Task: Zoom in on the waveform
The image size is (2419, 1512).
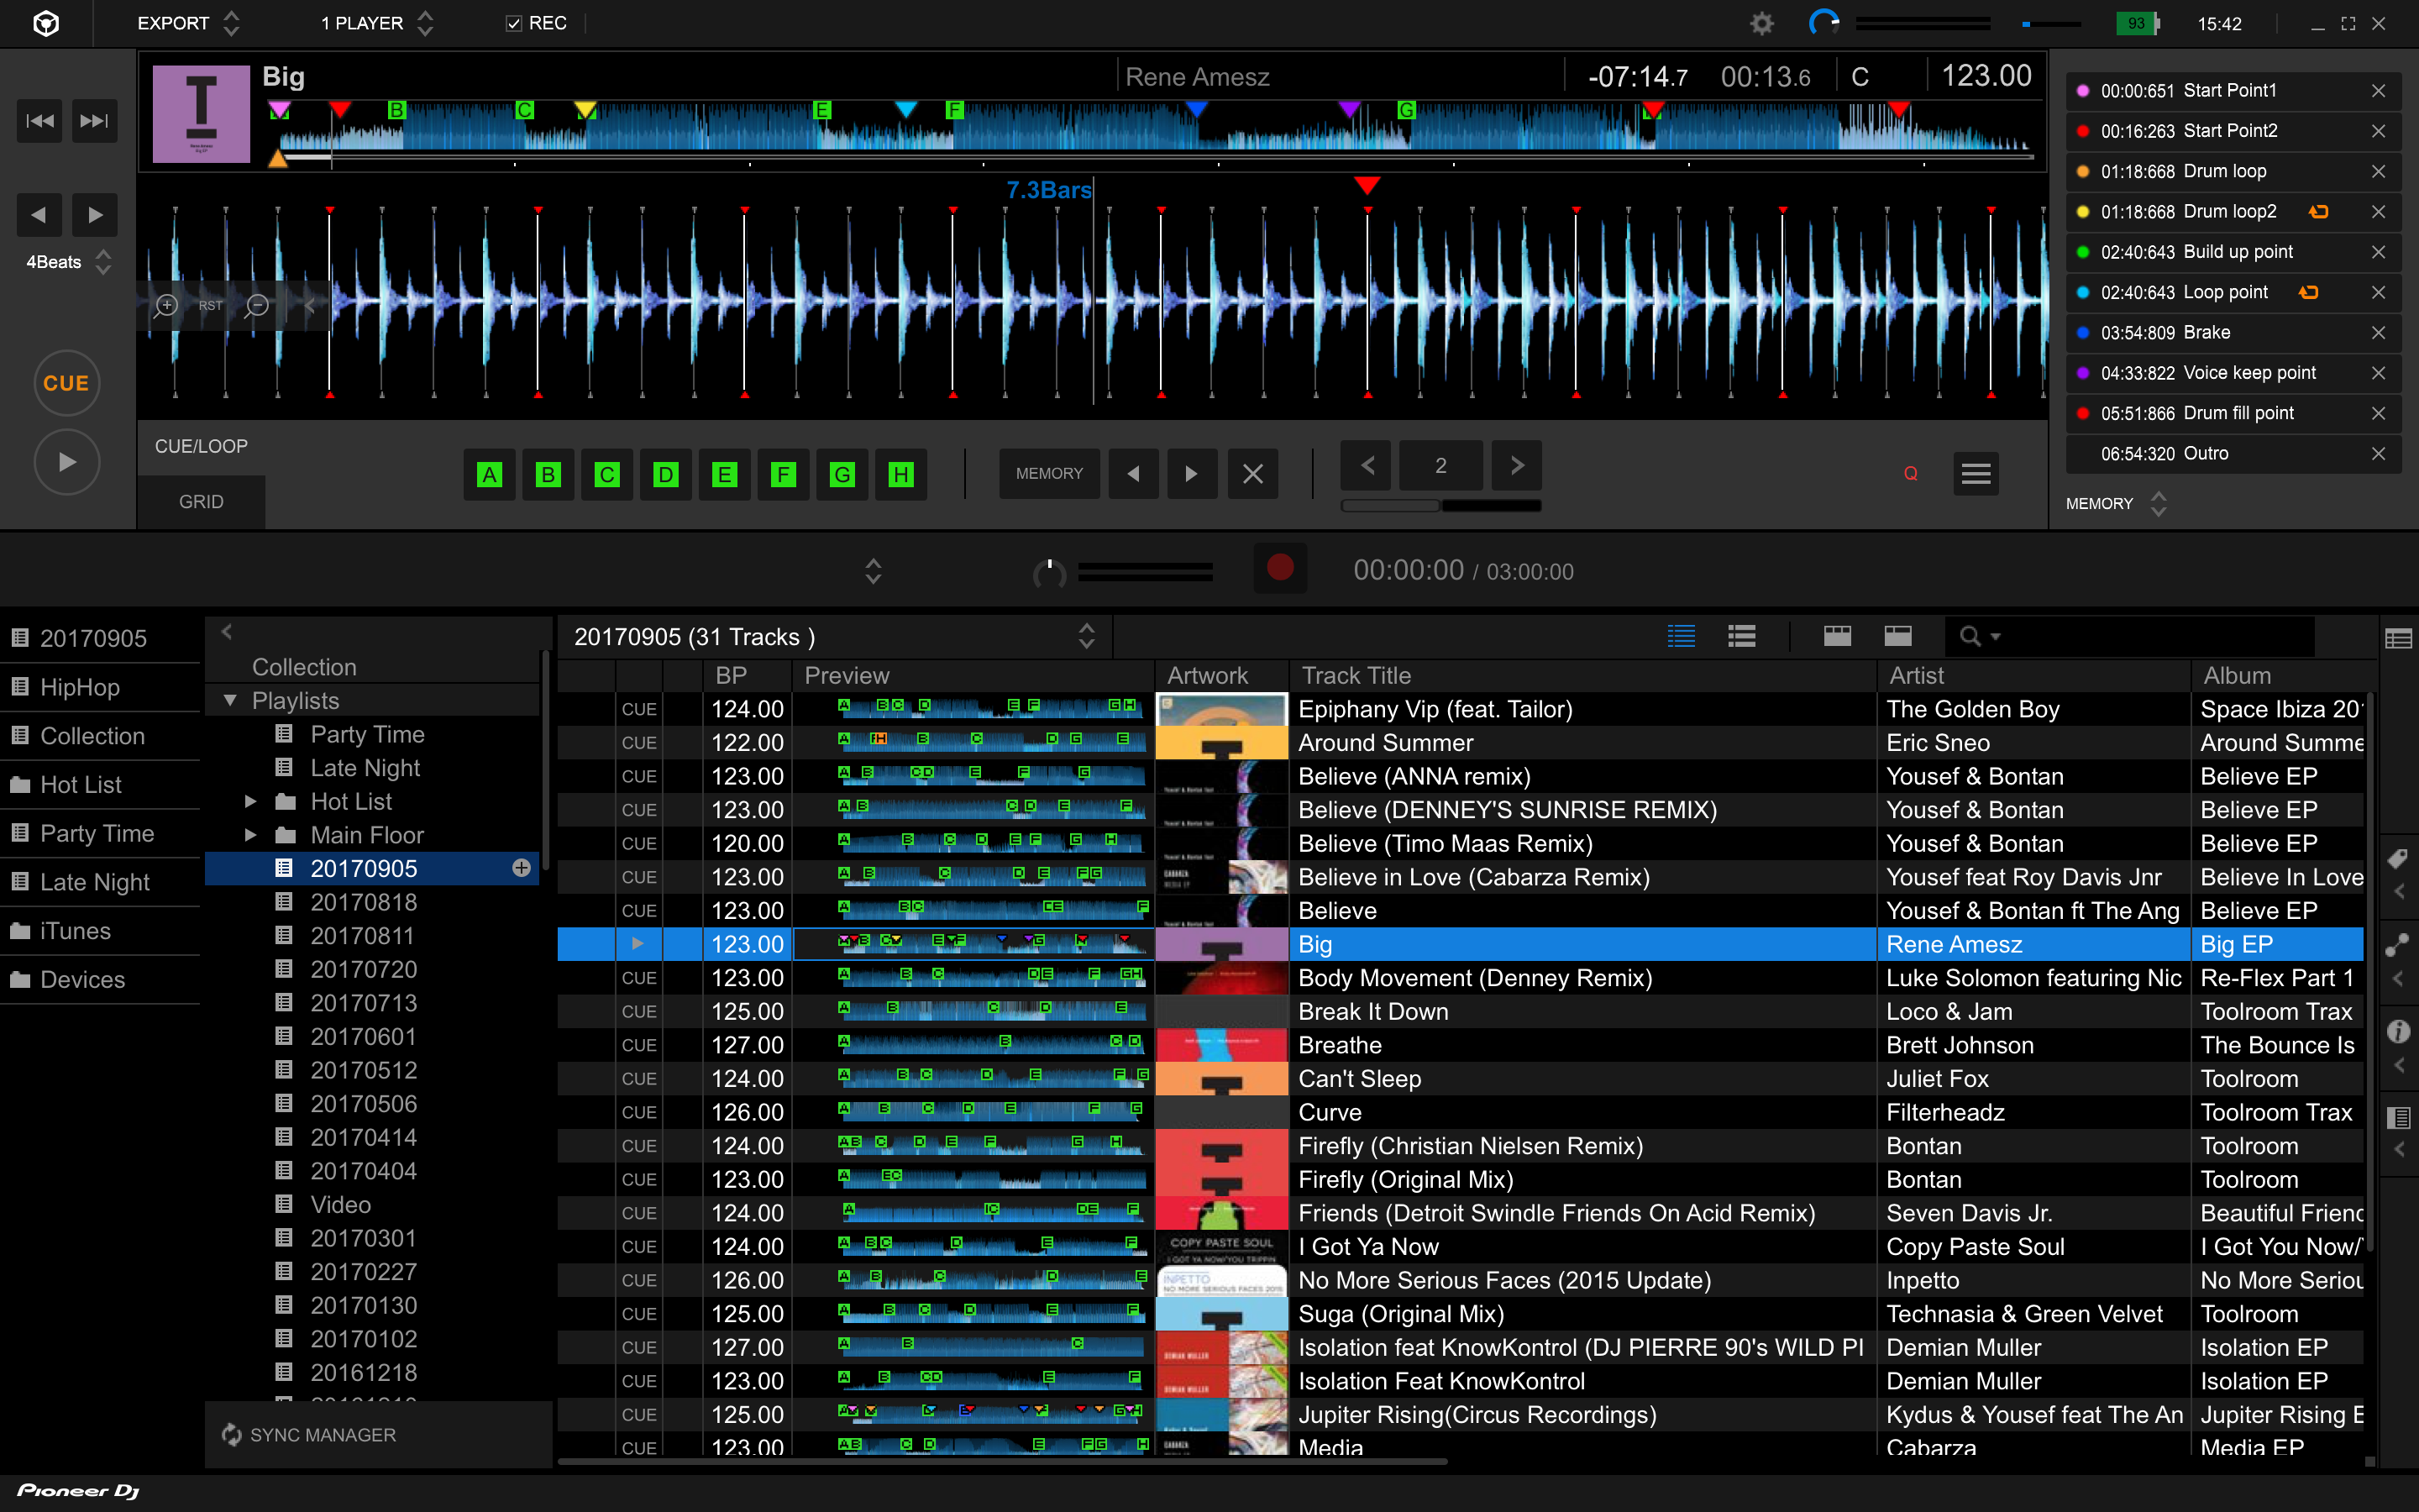Action: click(166, 305)
